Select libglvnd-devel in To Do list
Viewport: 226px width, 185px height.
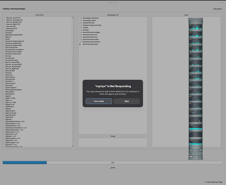(10, 111)
